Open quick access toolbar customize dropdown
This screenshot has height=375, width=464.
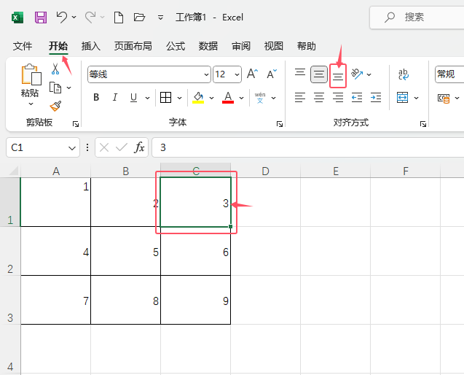[x=160, y=18]
